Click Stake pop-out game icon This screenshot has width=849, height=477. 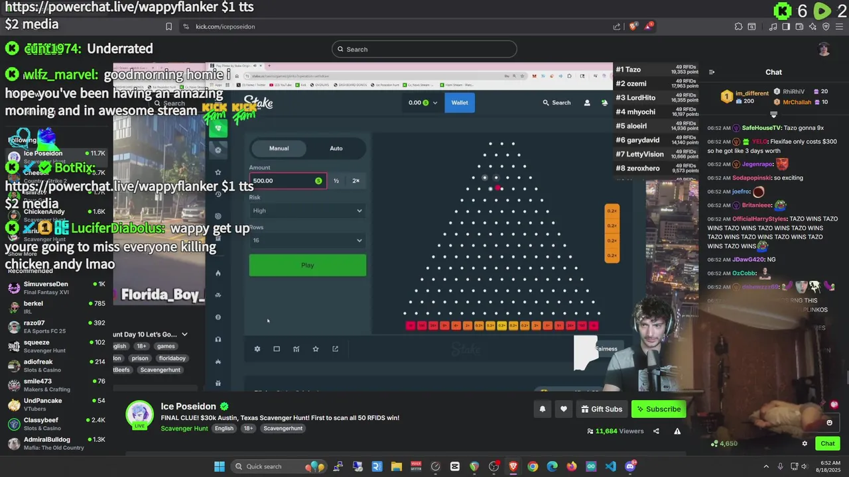point(335,349)
